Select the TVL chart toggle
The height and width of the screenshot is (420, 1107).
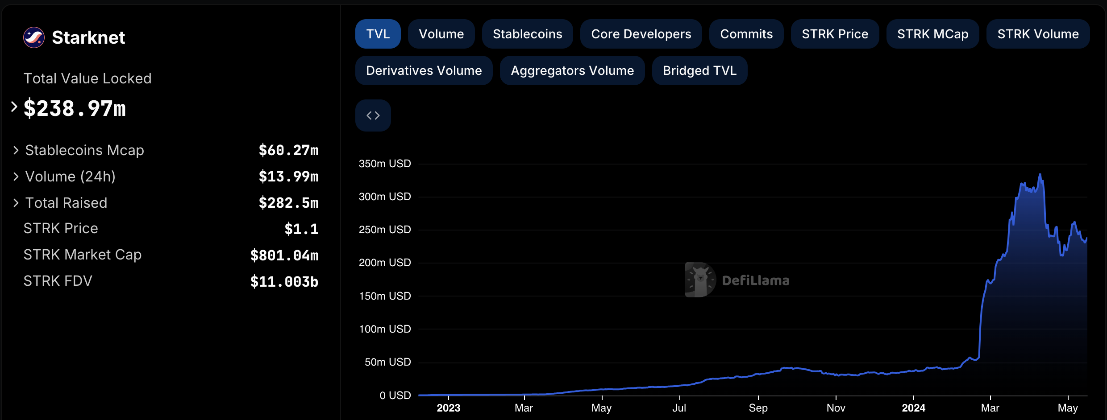[378, 34]
